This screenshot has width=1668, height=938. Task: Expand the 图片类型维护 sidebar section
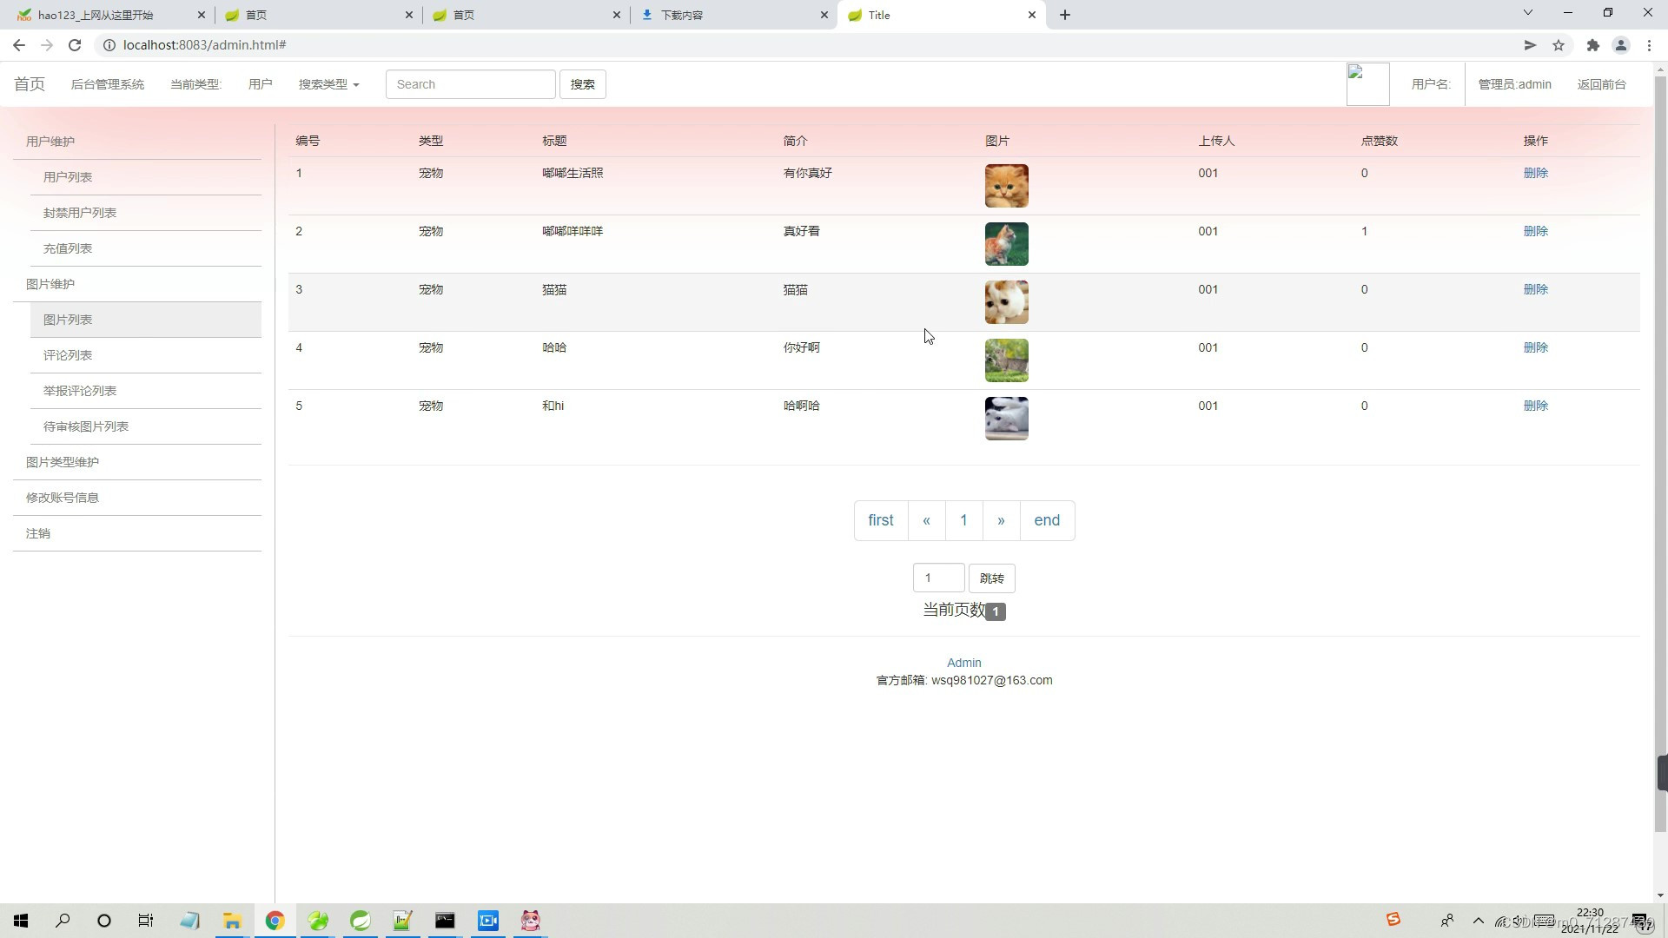point(63,461)
